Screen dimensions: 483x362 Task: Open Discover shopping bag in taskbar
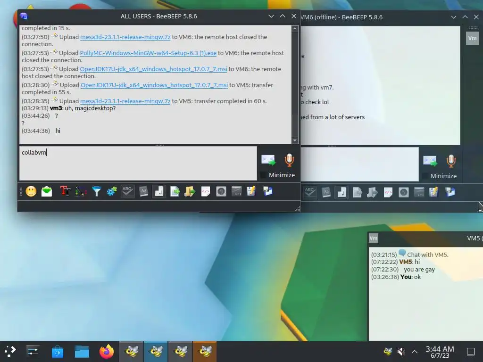pos(57,351)
